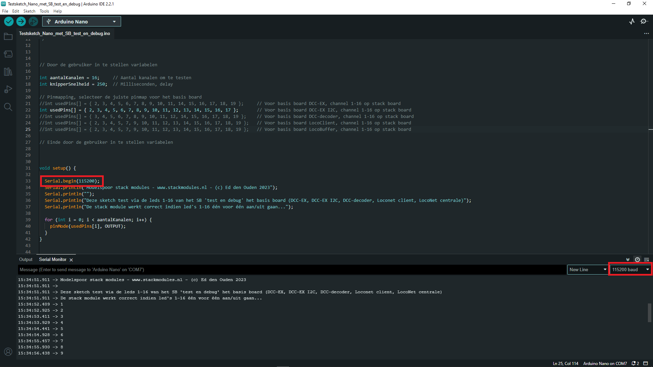
Task: Open the Serial Monitor icon top right
Action: click(644, 21)
